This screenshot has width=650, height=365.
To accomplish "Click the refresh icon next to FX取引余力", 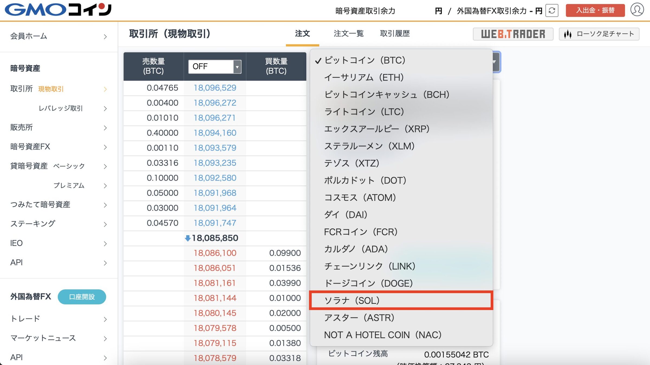I will point(552,11).
